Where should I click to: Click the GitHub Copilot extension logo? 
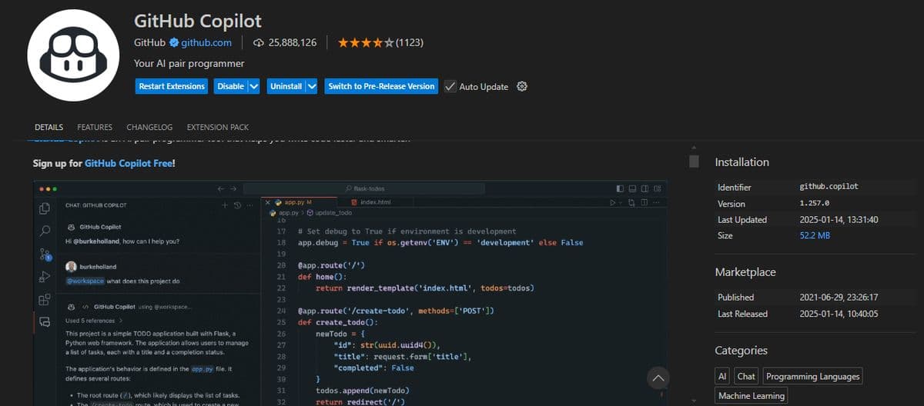[73, 55]
